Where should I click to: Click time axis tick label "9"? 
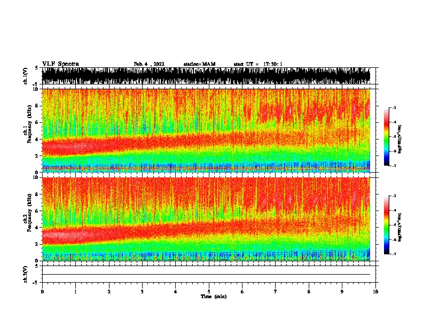tap(342, 292)
